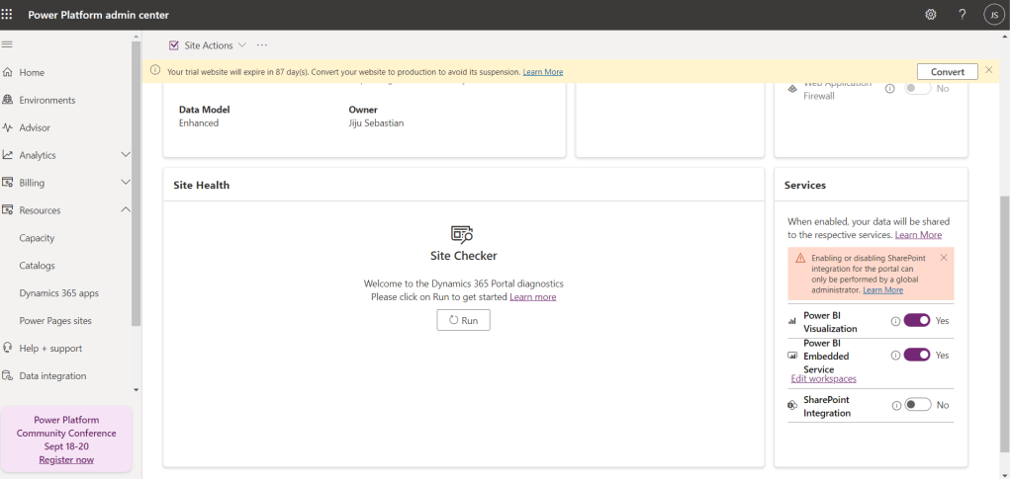Open the app launcher waffle icon

8,15
